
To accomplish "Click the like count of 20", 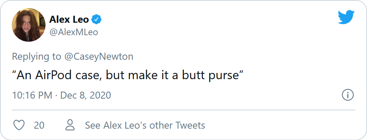I will 39,125.
